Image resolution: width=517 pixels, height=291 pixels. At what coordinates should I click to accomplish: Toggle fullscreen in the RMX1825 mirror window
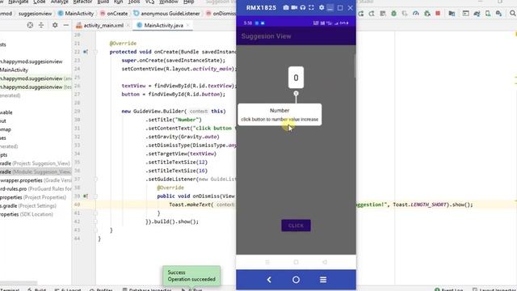click(311, 7)
